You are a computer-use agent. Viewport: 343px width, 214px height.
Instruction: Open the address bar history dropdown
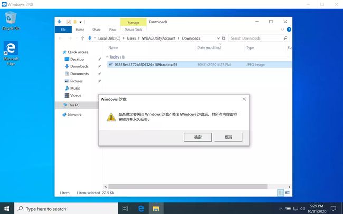pos(218,38)
